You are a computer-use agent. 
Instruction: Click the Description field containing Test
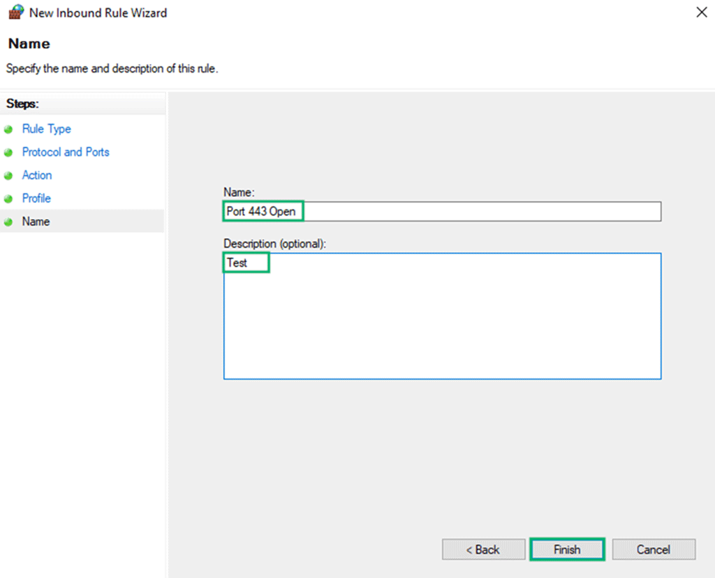(419, 314)
